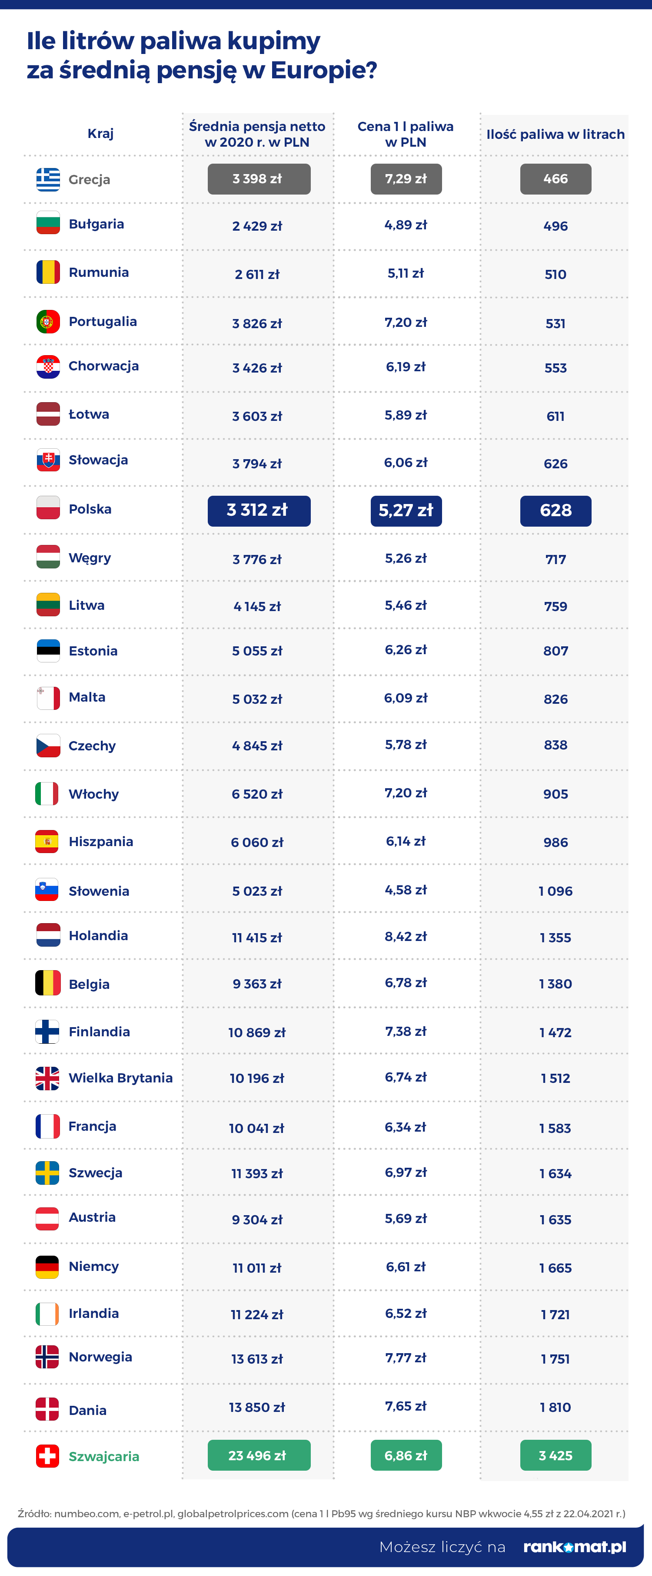Click the 'Ilość paliwa w litrach' column header
Image resolution: width=652 pixels, height=1576 pixels.
click(x=556, y=134)
